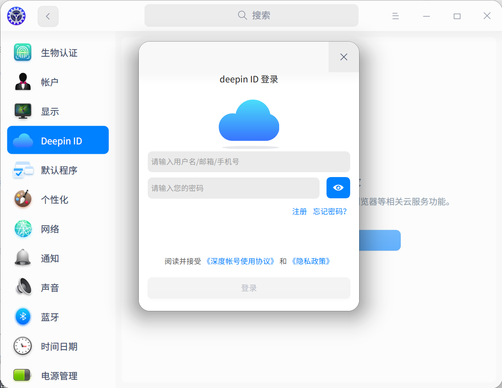This screenshot has height=388, width=502.
Task: Click the 电源管理 battery icon
Action: (22, 375)
